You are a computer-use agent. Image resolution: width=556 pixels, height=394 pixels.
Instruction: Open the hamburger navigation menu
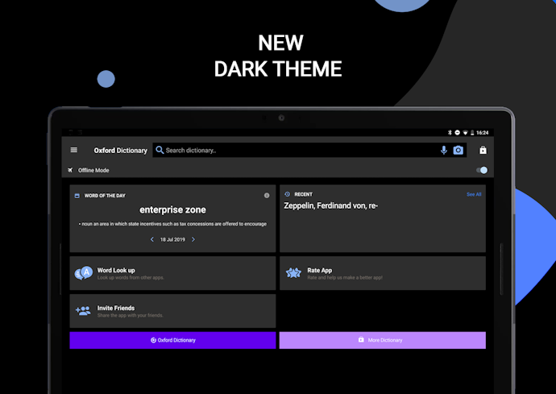74,150
